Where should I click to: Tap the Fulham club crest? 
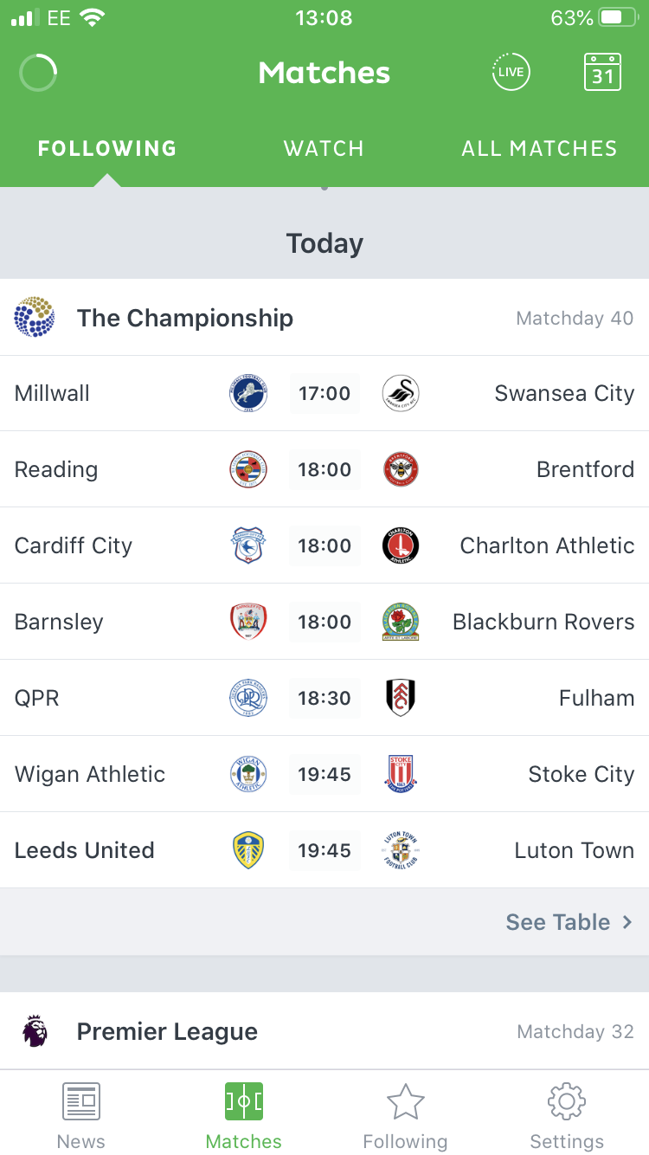coord(401,698)
